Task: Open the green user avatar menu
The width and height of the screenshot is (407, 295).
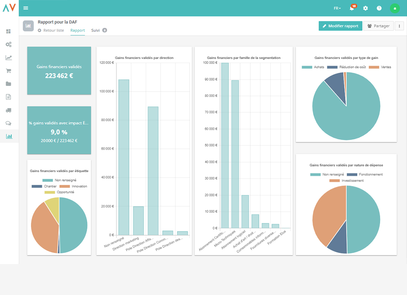Action: (395, 8)
